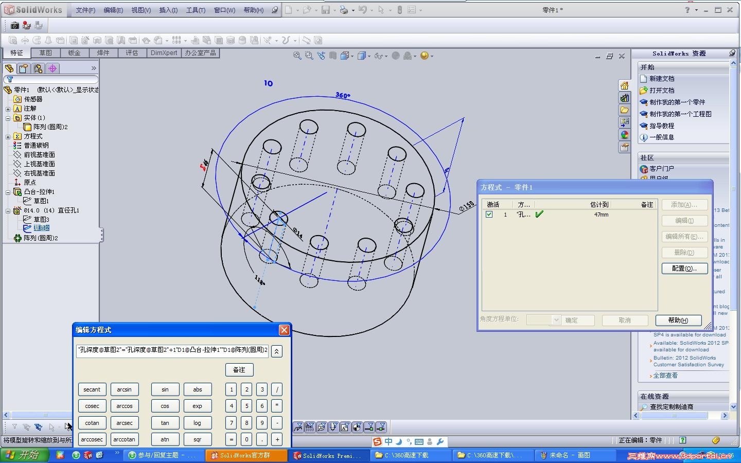Click the 47mm evaluated value cell
This screenshot has width=741, height=463.
[x=601, y=215]
